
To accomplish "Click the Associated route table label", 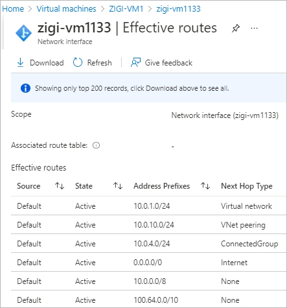I will coord(49,145).
